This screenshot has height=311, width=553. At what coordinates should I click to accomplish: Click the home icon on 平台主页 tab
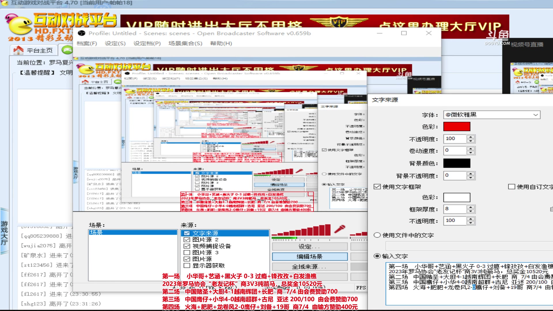19,50
